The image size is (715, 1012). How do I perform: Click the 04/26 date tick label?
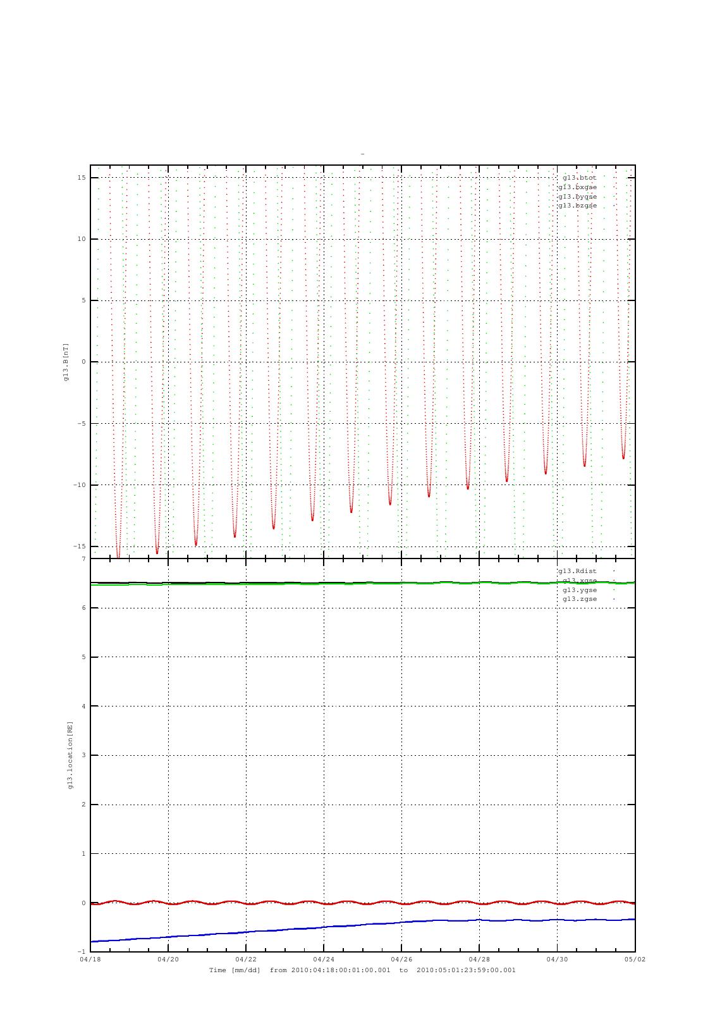click(401, 960)
